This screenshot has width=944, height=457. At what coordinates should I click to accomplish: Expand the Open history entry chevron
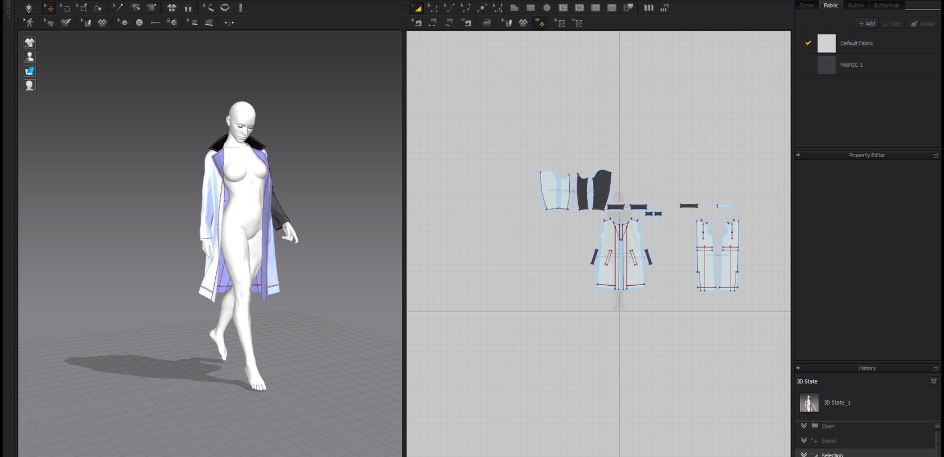tap(804, 426)
